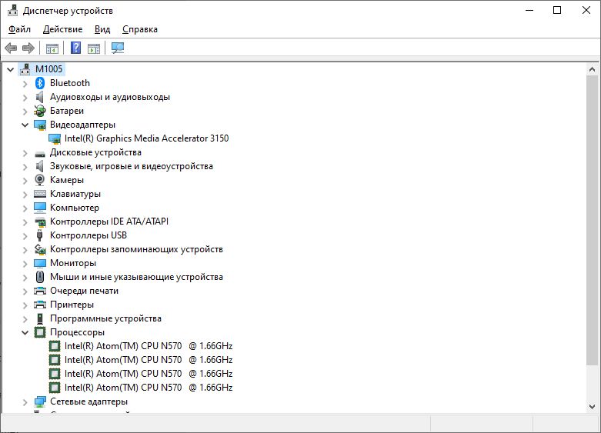601x433 pixels.
Task: Click the Контроллеры запоминающих устройств icon
Action: coord(40,249)
